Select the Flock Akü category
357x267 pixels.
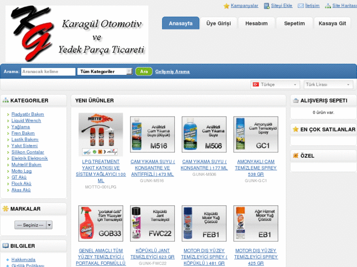(x=22, y=183)
